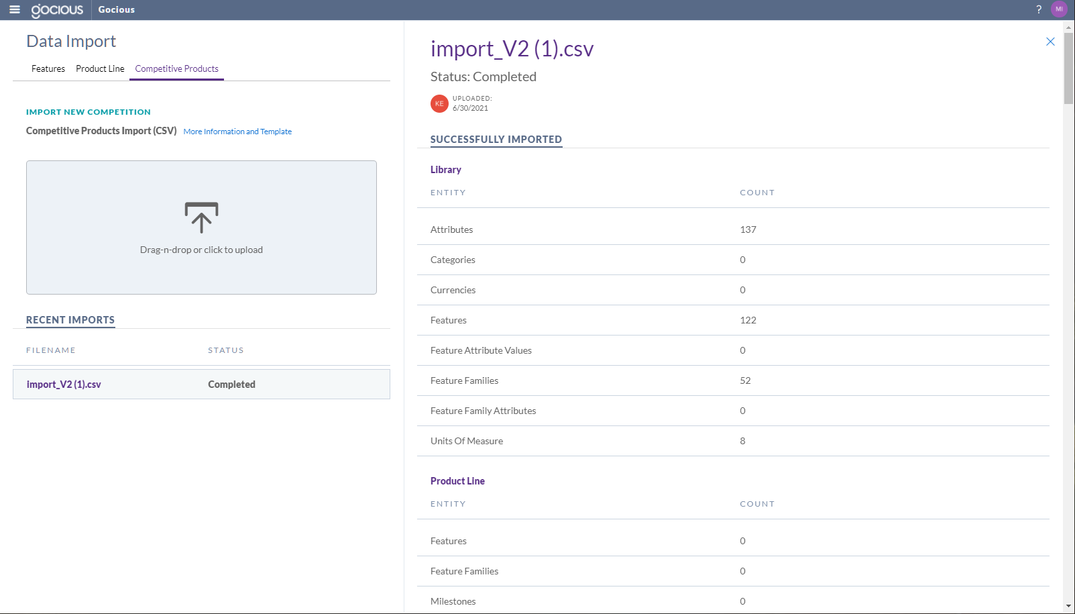
Task: Click the Library Features count 122
Action: (x=748, y=320)
